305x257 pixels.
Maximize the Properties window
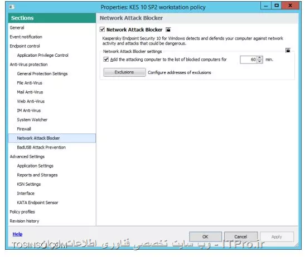click(x=277, y=6)
